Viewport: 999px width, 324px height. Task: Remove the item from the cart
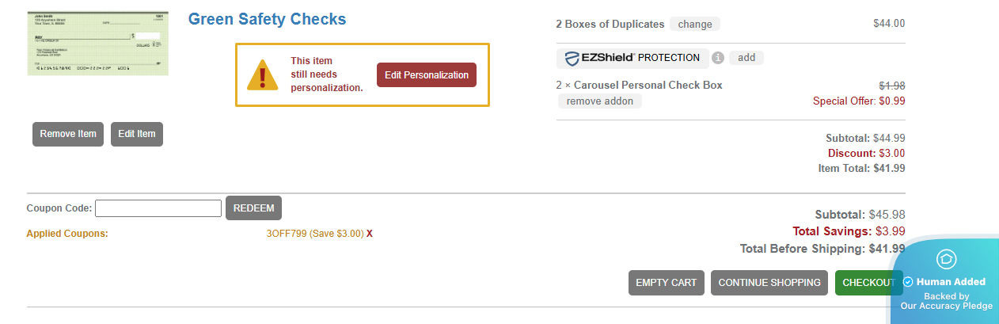click(68, 134)
